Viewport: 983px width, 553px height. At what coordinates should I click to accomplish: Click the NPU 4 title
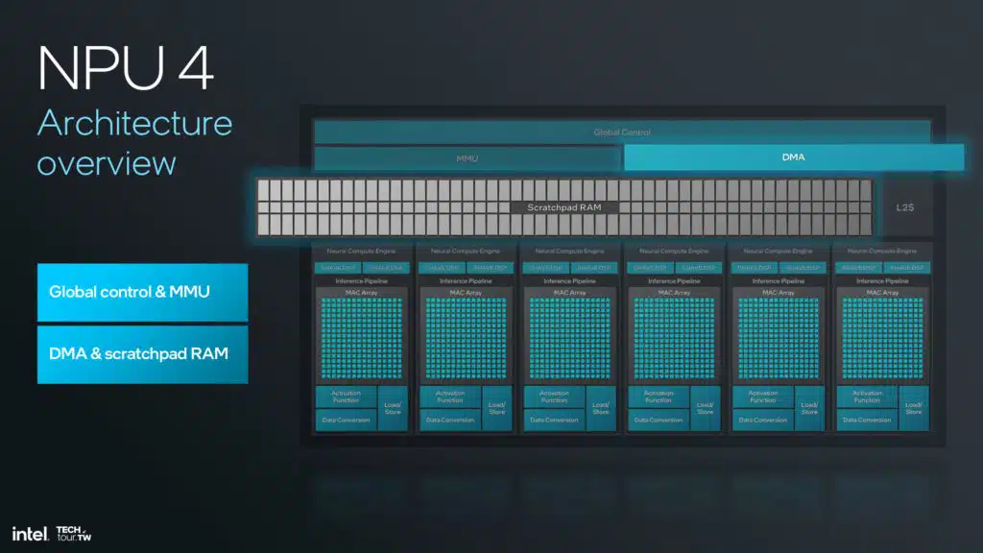pyautogui.click(x=126, y=68)
